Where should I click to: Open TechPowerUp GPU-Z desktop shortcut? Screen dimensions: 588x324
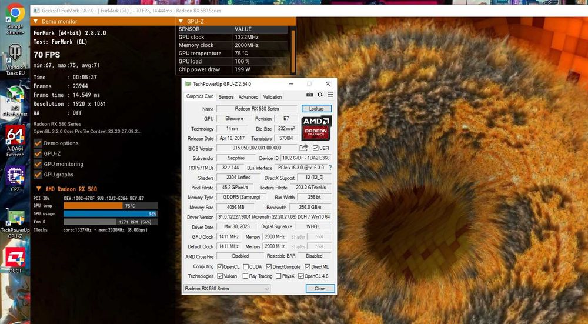click(x=15, y=224)
